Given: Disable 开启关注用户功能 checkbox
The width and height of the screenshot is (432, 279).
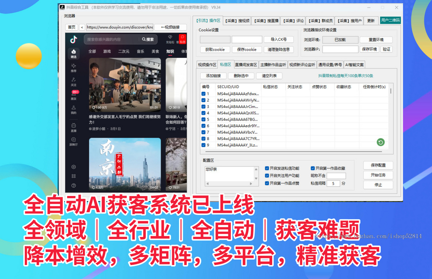Looking at the screenshot, I should [x=267, y=176].
